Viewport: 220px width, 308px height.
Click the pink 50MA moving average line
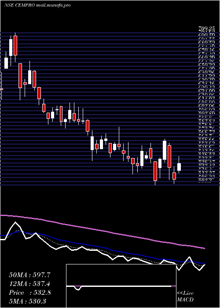(102, 231)
